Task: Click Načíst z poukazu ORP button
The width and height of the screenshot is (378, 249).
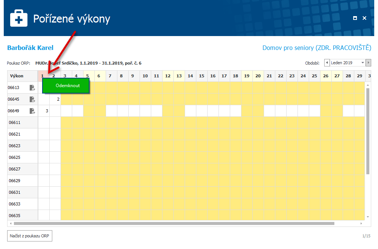Action: tap(29, 236)
